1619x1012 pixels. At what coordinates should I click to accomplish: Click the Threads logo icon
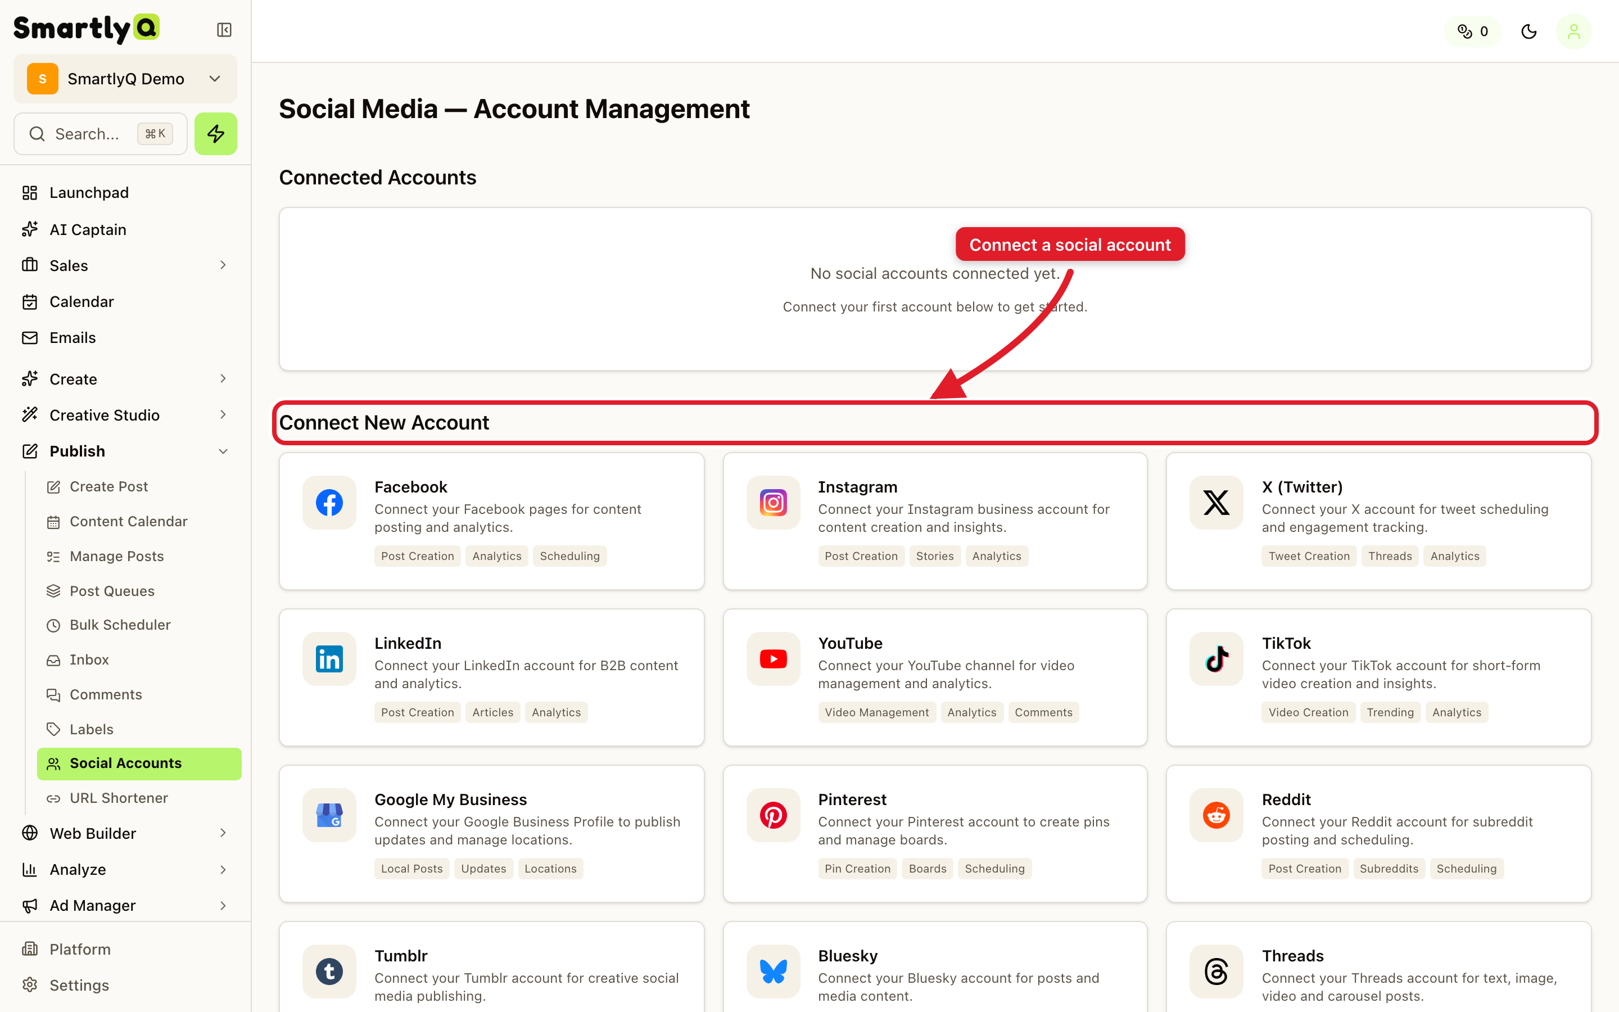tap(1216, 972)
